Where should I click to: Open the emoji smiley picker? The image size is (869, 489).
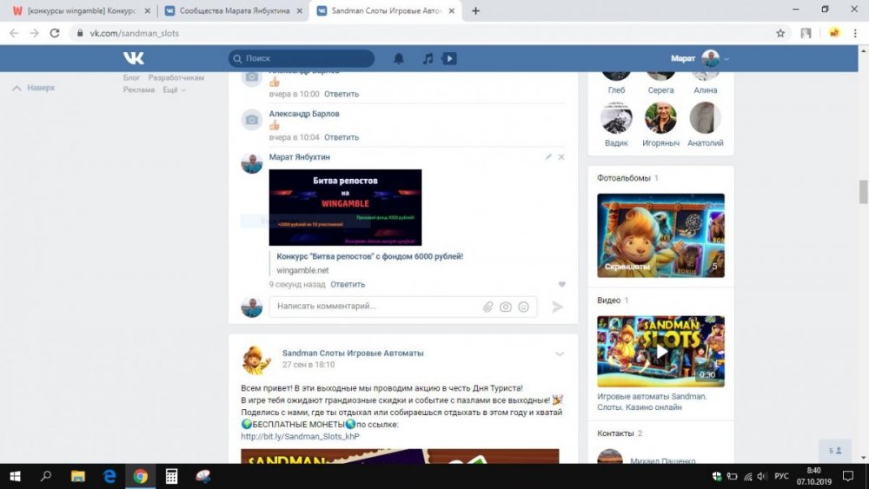coord(523,307)
